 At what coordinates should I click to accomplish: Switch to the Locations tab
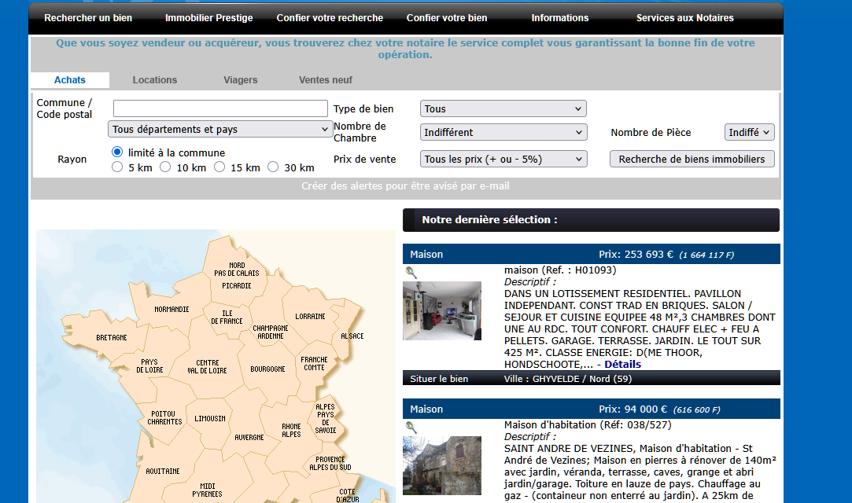155,80
